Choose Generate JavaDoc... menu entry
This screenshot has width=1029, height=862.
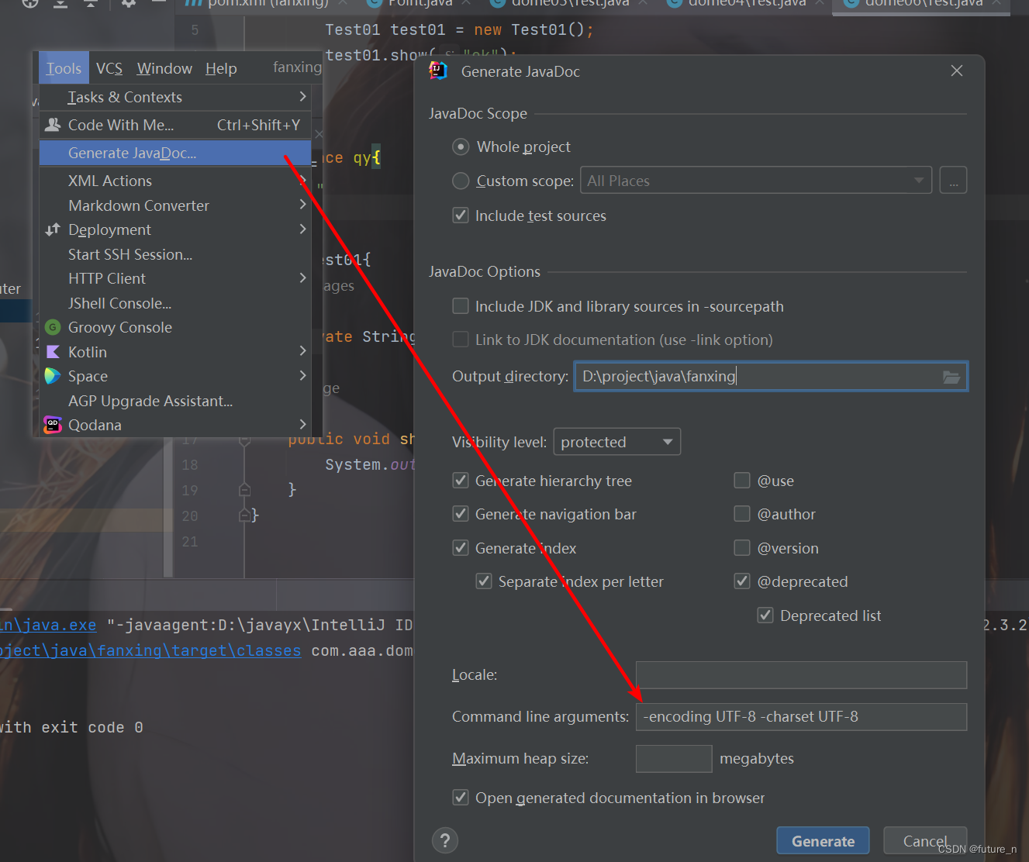pos(175,153)
